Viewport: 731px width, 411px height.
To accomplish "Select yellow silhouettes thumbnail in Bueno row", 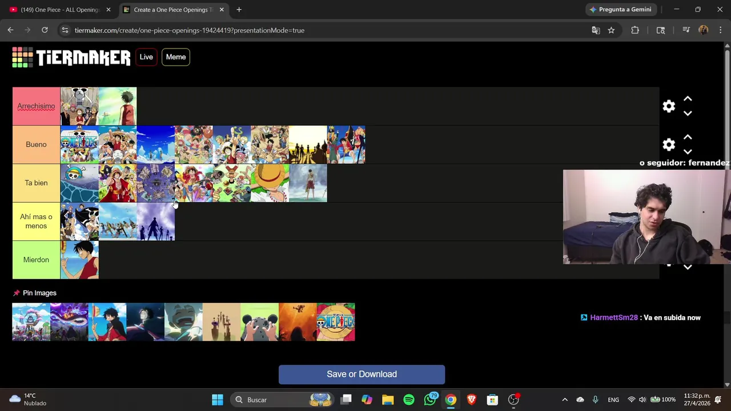I will pyautogui.click(x=308, y=144).
